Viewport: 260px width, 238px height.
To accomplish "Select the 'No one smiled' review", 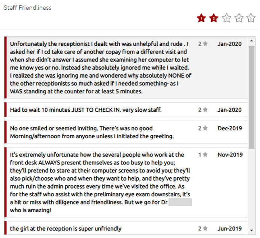I will [x=92, y=132].
